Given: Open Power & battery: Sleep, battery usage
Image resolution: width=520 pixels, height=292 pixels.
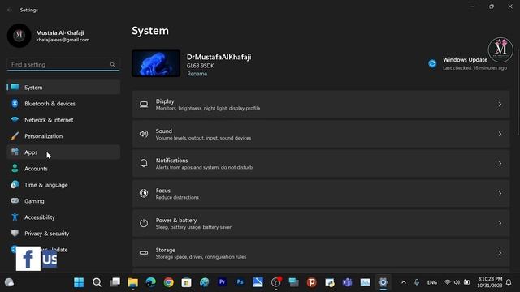Looking at the screenshot, I should pyautogui.click(x=321, y=224).
